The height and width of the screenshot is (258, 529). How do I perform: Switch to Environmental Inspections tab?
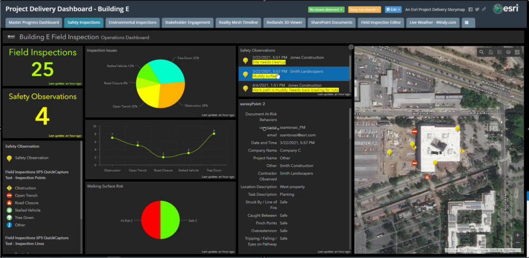click(x=133, y=23)
